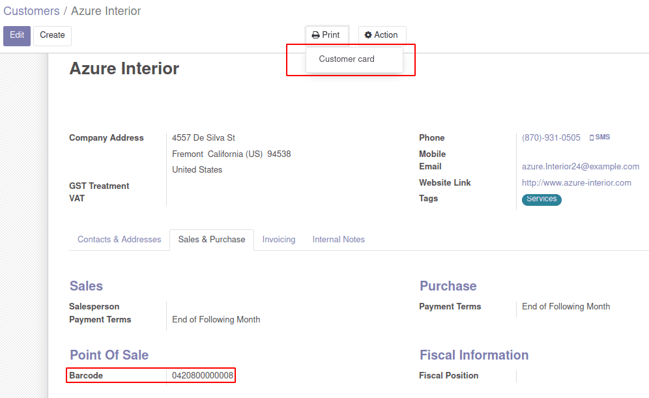Click the street address 4557 De Silva St
The width and height of the screenshot is (649, 398).
pos(203,138)
